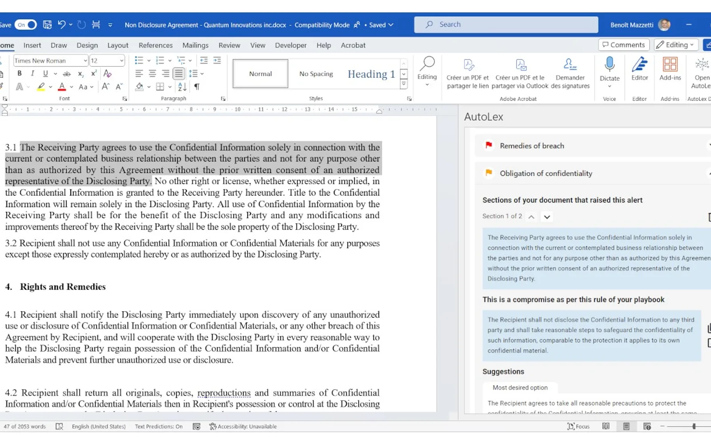The width and height of the screenshot is (711, 444).
Task: Open the Acrobat tab
Action: click(x=353, y=45)
